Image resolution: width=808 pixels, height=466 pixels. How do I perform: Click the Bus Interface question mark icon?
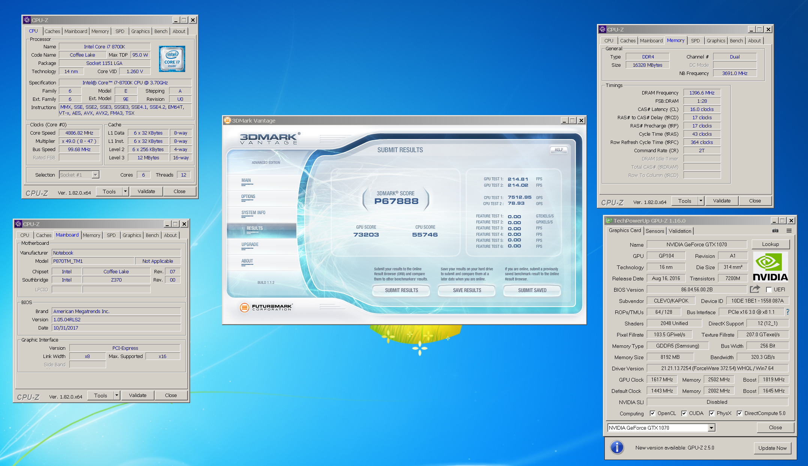pos(788,312)
